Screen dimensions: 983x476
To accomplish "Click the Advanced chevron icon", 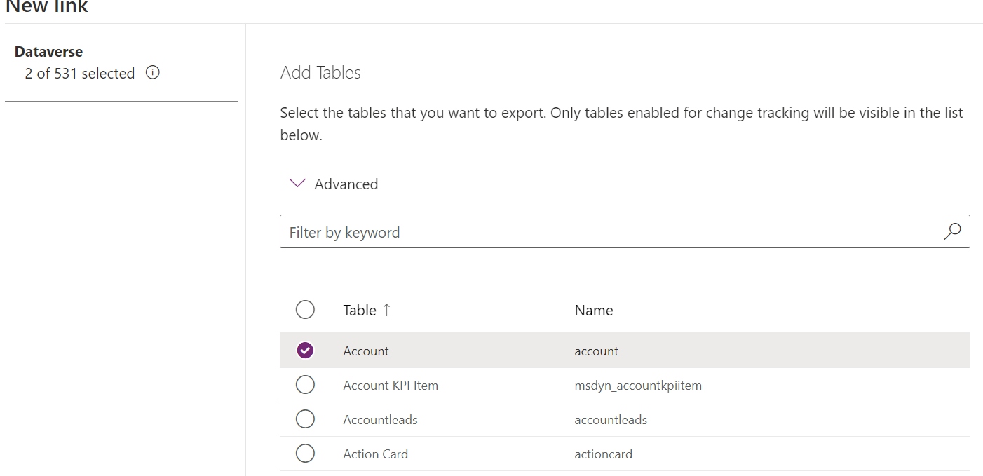I will [297, 182].
